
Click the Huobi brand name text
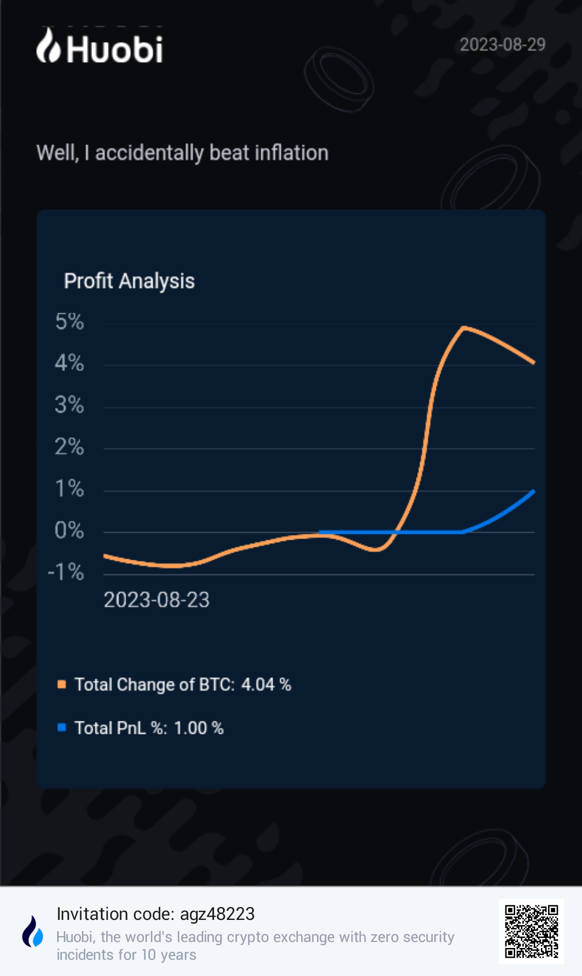pos(115,50)
